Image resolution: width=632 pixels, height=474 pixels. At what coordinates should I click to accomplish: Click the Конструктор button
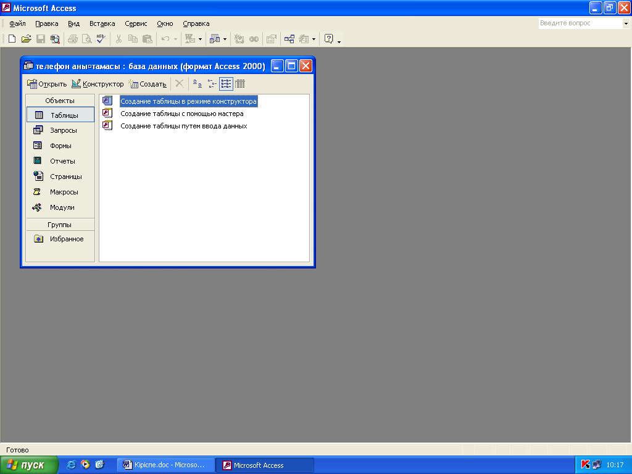pos(98,84)
